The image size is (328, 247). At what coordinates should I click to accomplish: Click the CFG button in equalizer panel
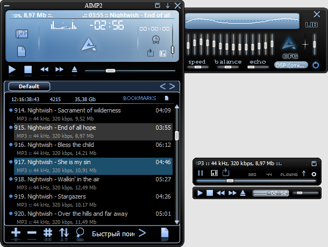coord(290,56)
